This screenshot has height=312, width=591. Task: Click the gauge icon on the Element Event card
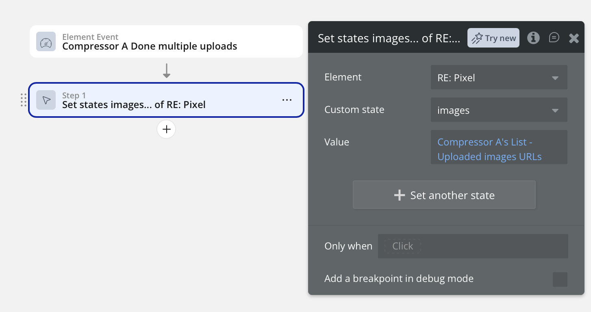(x=46, y=41)
